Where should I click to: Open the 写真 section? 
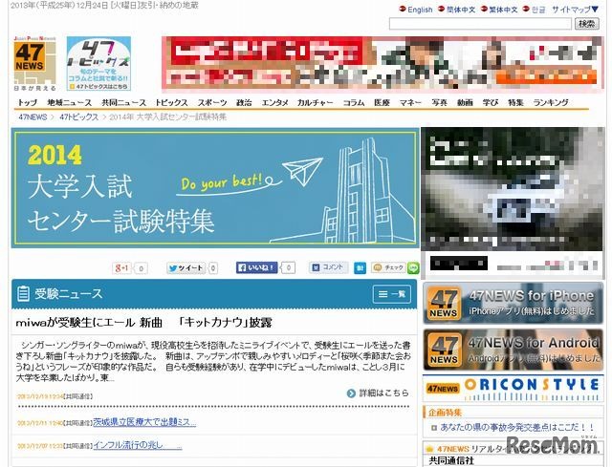tap(439, 102)
